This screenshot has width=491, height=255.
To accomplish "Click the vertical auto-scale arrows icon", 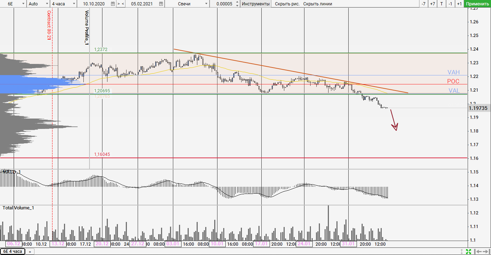I will [x=462, y=251].
